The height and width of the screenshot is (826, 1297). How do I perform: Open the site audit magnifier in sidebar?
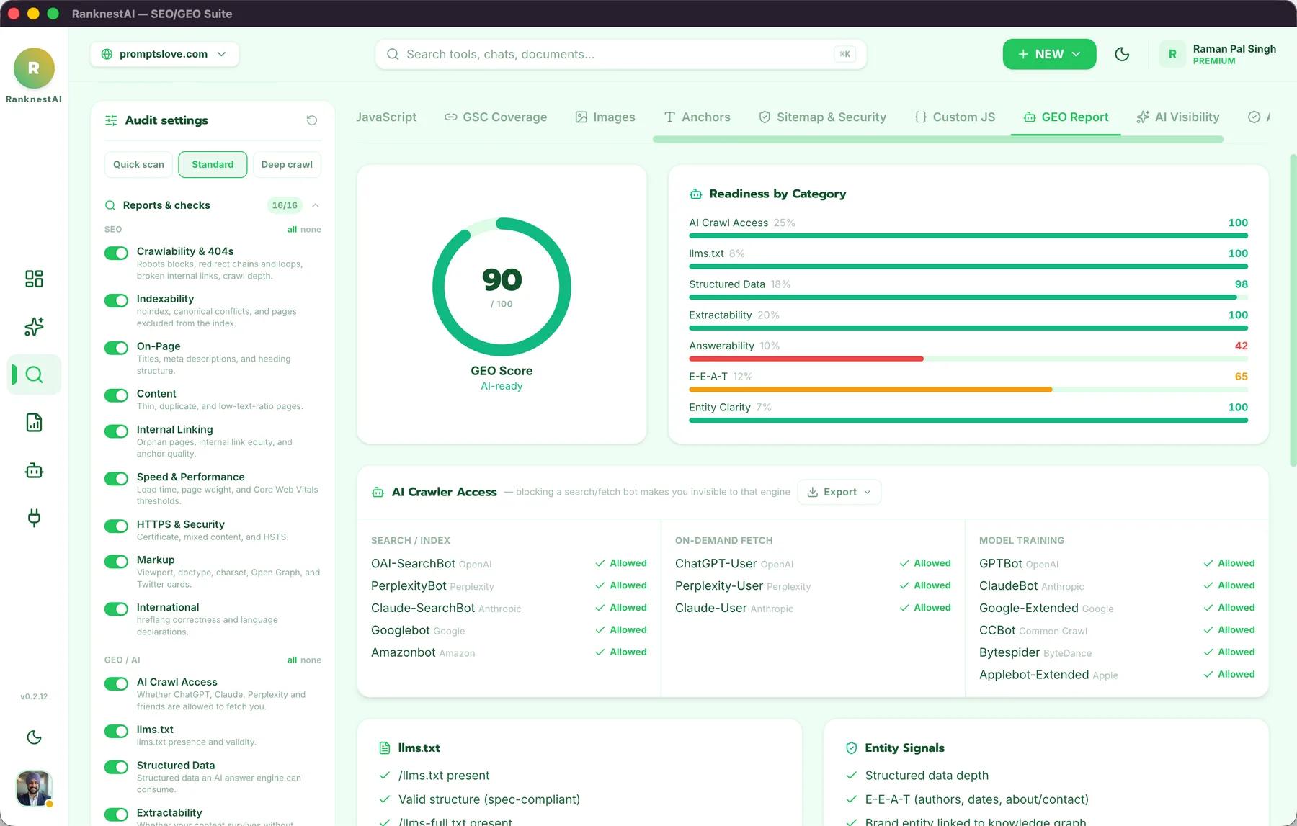tap(34, 374)
